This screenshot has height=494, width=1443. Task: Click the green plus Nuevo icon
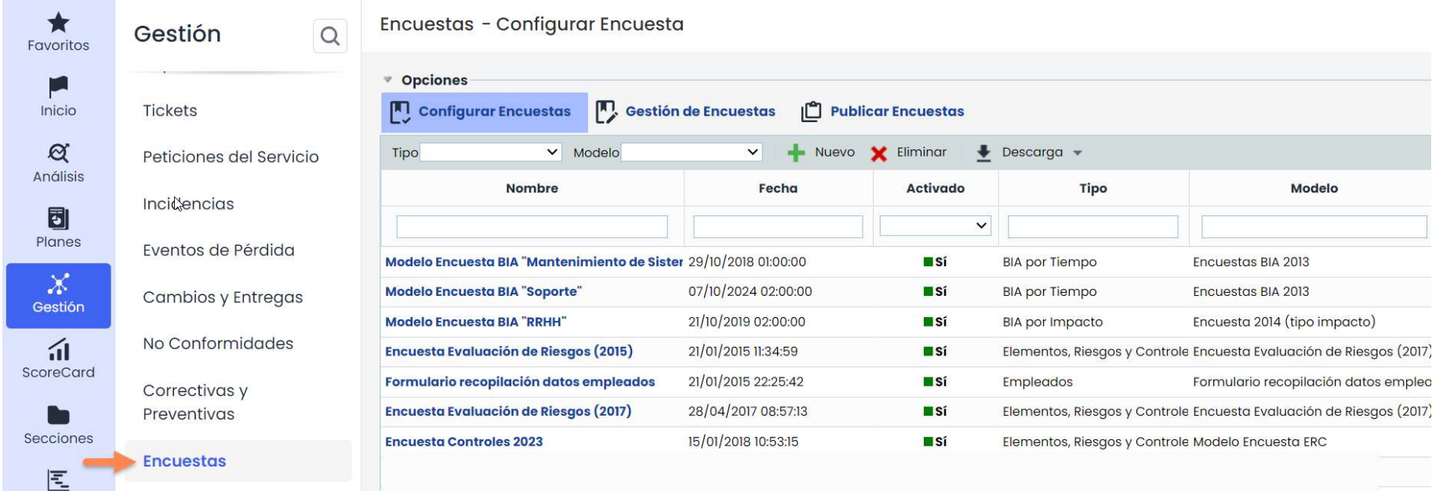[x=796, y=153]
